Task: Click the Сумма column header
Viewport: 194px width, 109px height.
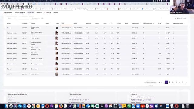Action: pos(167,24)
